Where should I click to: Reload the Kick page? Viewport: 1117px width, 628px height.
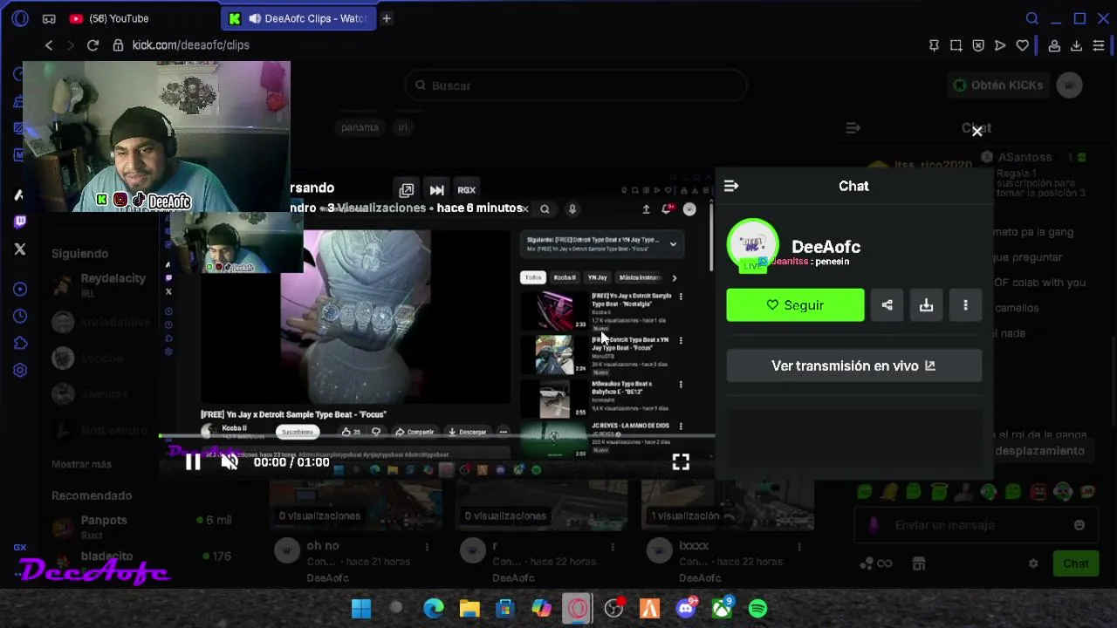[93, 45]
